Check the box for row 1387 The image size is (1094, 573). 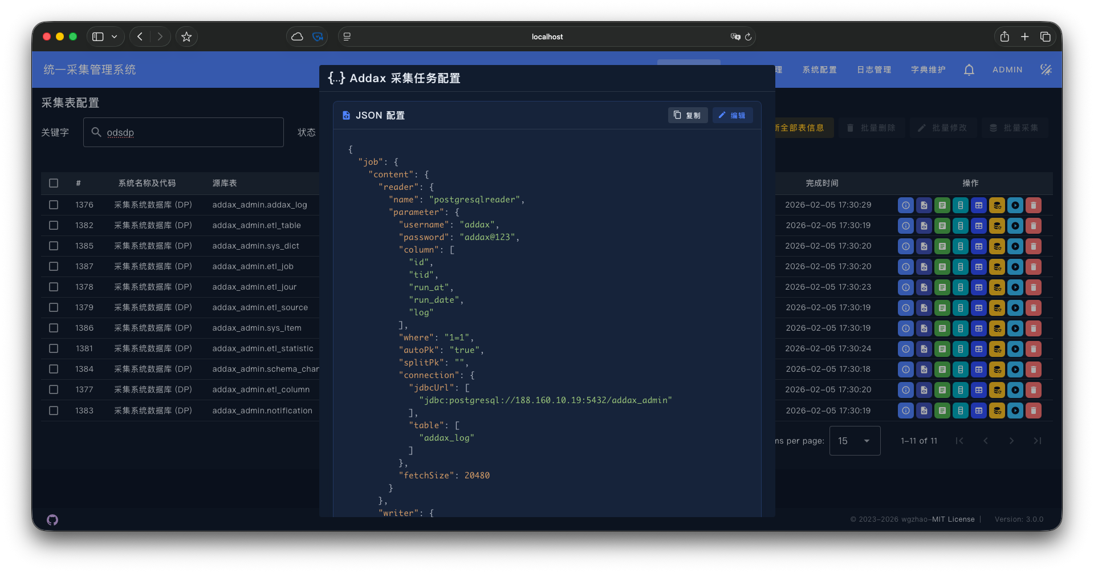click(x=54, y=266)
